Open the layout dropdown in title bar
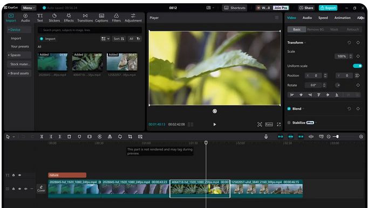The height and width of the screenshot is (208, 368). pos(210,8)
